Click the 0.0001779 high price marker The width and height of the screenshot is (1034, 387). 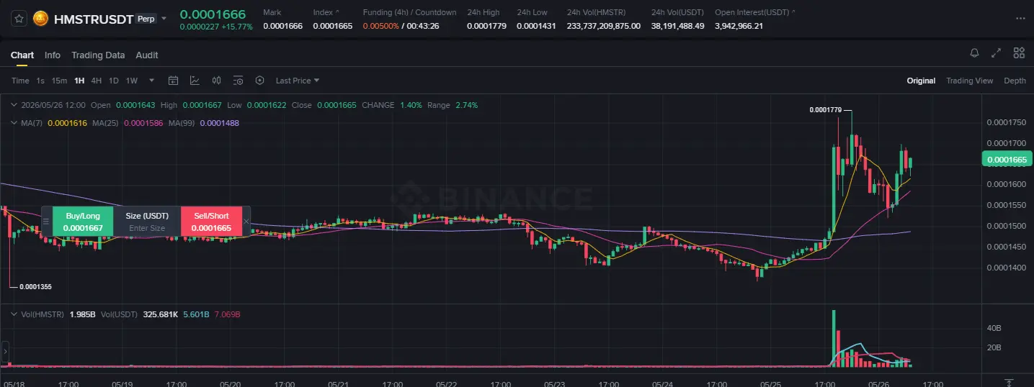824,110
